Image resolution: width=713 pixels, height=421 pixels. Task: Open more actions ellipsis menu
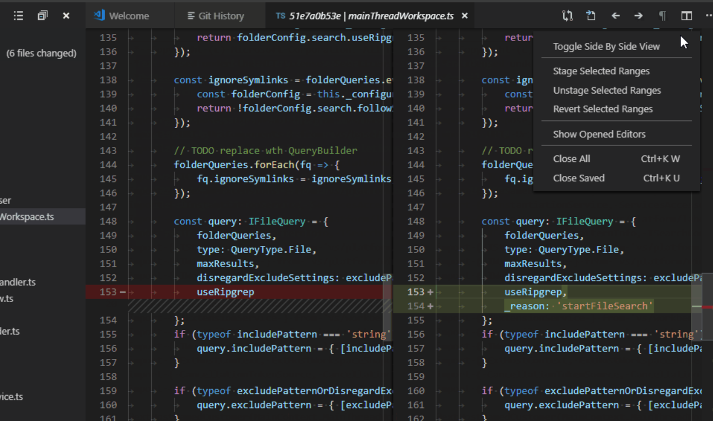[709, 15]
